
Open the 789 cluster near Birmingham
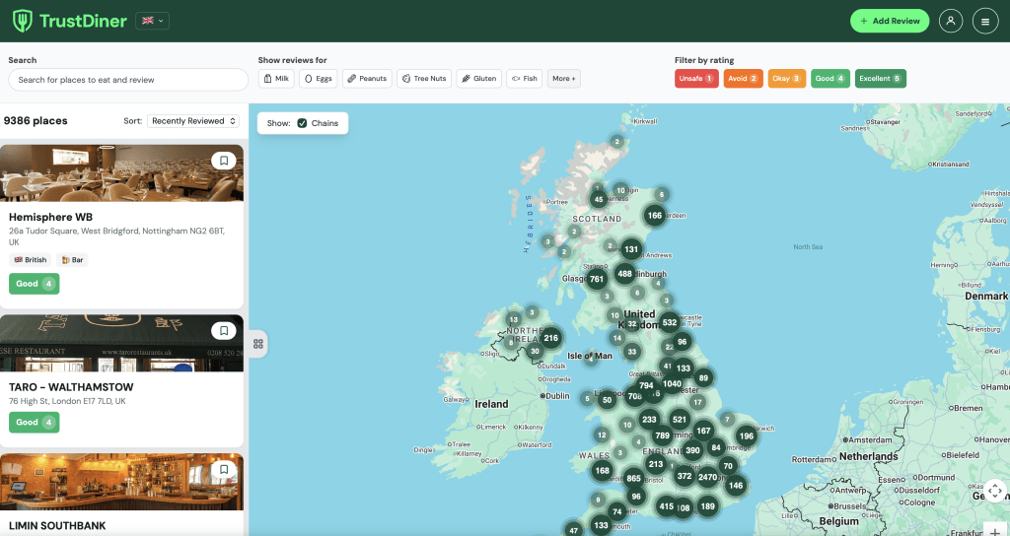click(662, 435)
